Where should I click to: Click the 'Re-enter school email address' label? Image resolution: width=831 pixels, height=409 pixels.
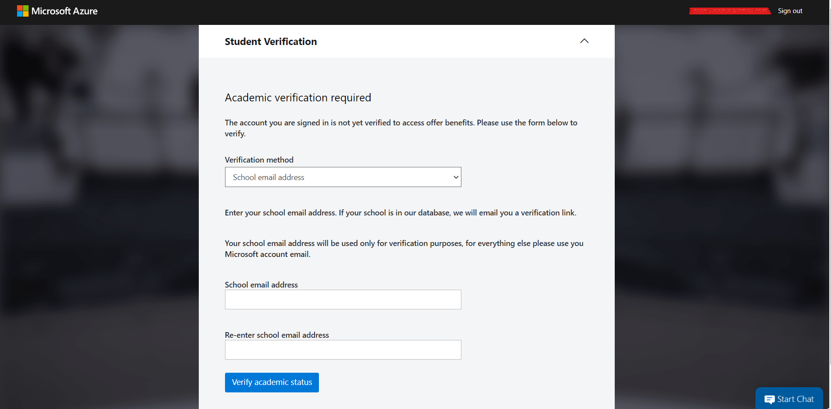coord(277,335)
